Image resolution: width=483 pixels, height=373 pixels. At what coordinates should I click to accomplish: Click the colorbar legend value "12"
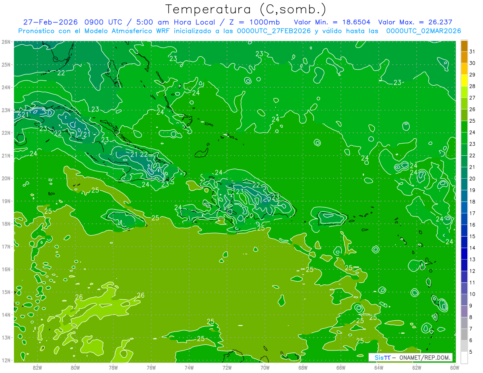472,271
